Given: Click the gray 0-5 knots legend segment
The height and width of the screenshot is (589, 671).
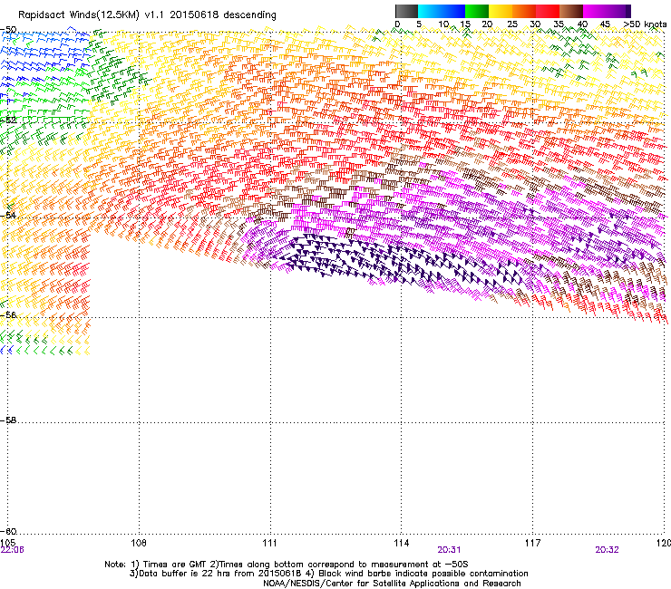Looking at the screenshot, I should pyautogui.click(x=406, y=11).
